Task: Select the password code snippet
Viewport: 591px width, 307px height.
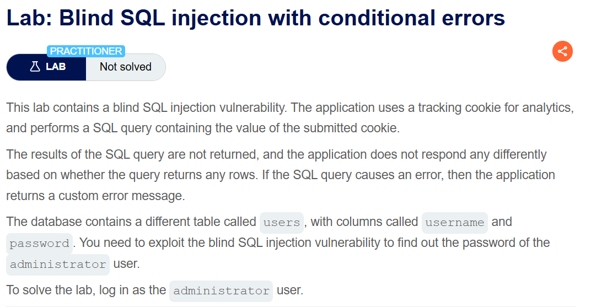Action: point(40,243)
